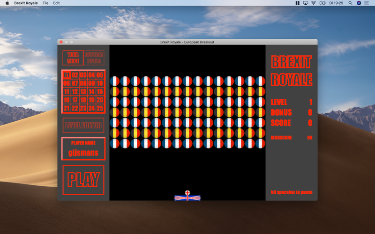Click the last French flag brick in bottom row
375x234 pixels.
click(x=260, y=144)
